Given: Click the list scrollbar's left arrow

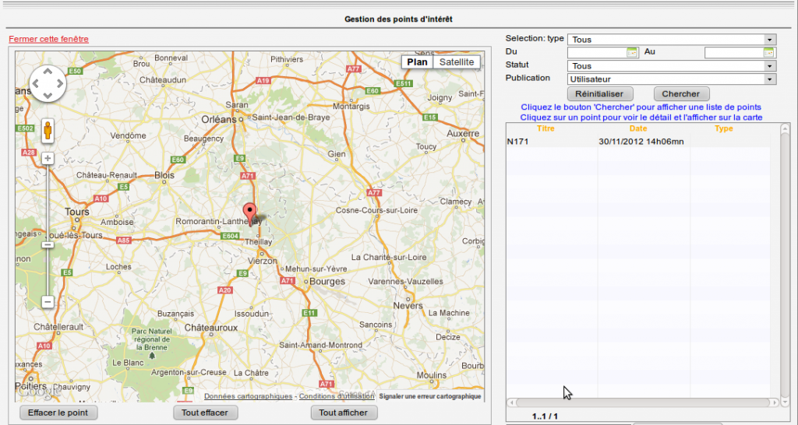Looking at the screenshot, I should [511, 402].
